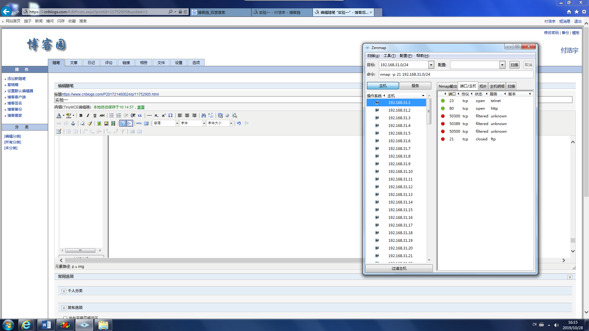
Task: Check the 发布至首页候选区 checkbox
Action: click(x=65, y=318)
